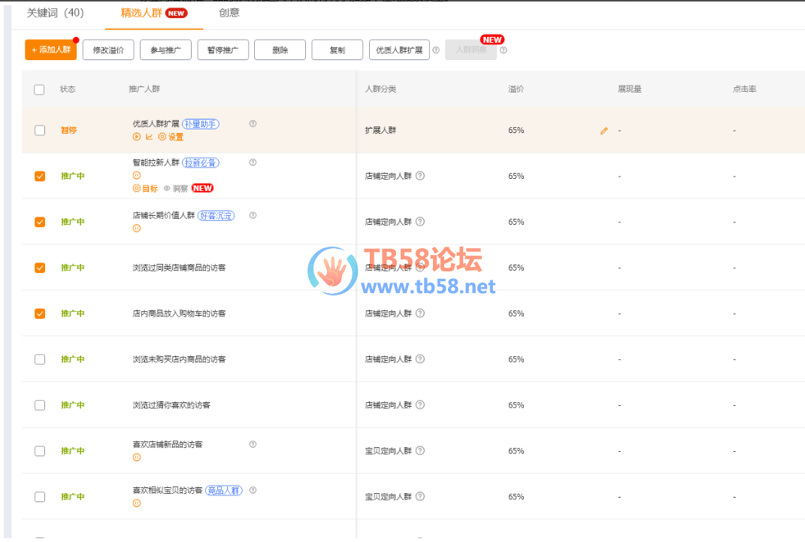Open the 创意 tab
Image resolution: width=805 pixels, height=542 pixels.
pyautogui.click(x=229, y=13)
